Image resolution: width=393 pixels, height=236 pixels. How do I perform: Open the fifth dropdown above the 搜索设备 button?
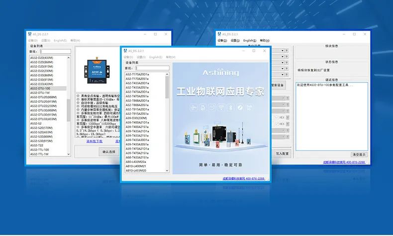tap(282, 75)
